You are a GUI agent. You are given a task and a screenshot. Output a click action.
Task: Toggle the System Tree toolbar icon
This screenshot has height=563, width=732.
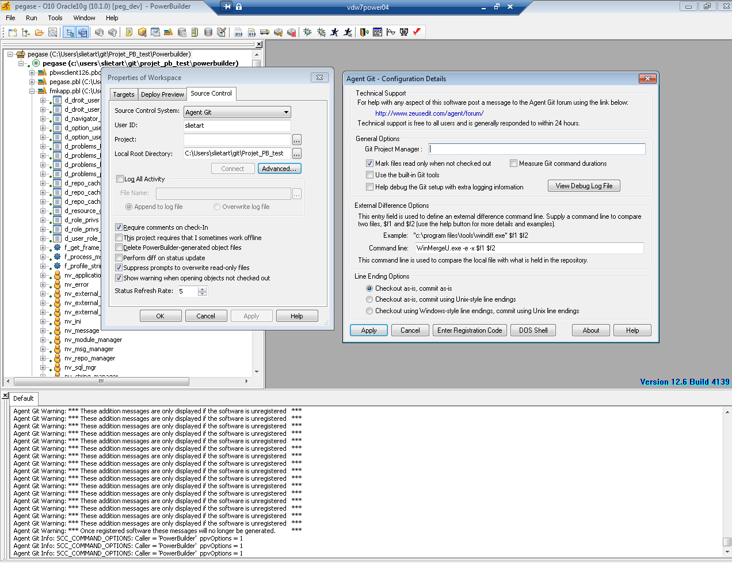click(69, 32)
